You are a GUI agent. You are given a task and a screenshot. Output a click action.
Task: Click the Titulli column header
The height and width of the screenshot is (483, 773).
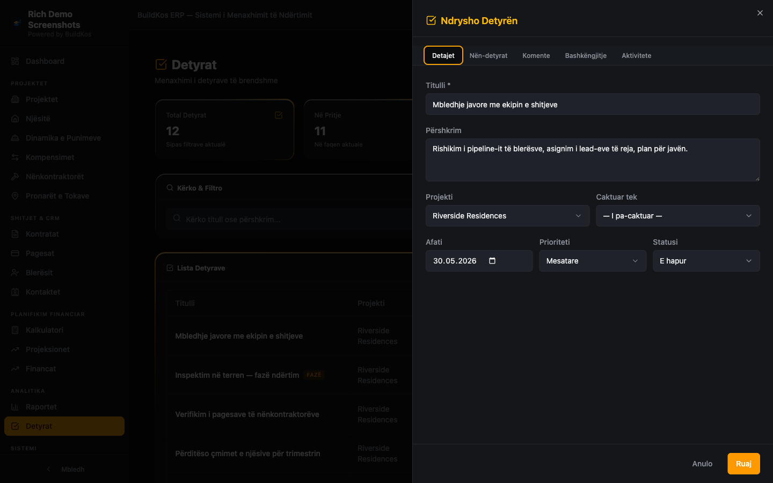pos(185,303)
